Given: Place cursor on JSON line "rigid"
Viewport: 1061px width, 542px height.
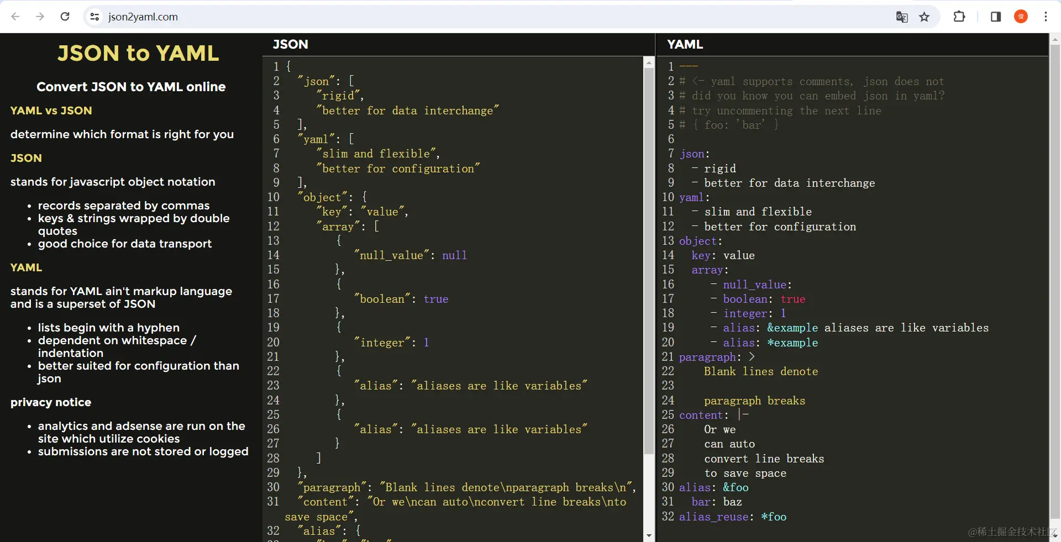Looking at the screenshot, I should 339,96.
